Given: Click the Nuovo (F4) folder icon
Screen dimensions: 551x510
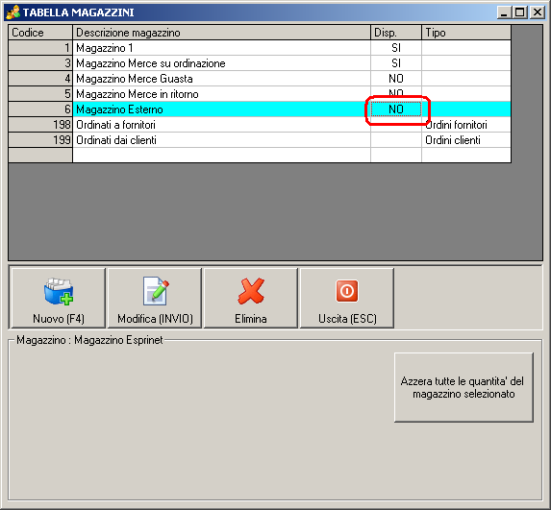Looking at the screenshot, I should point(59,291).
